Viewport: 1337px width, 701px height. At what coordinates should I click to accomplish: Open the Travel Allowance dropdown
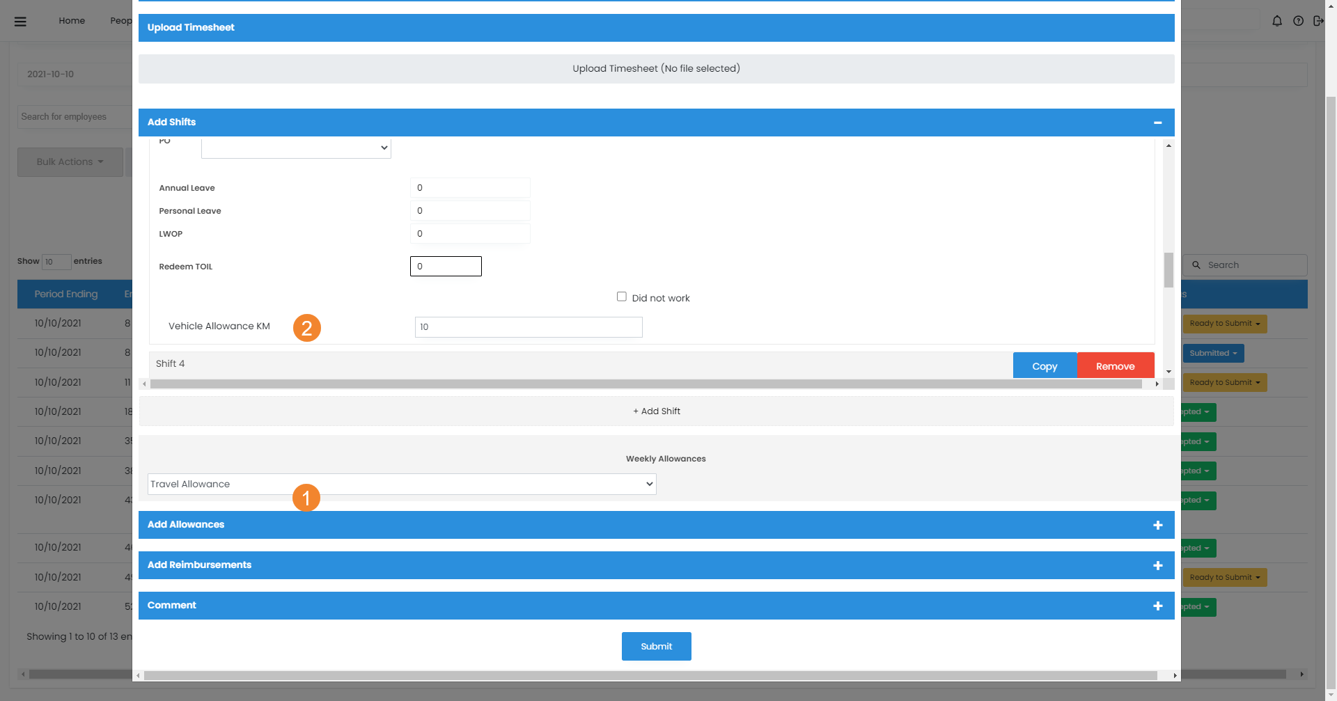(x=402, y=484)
